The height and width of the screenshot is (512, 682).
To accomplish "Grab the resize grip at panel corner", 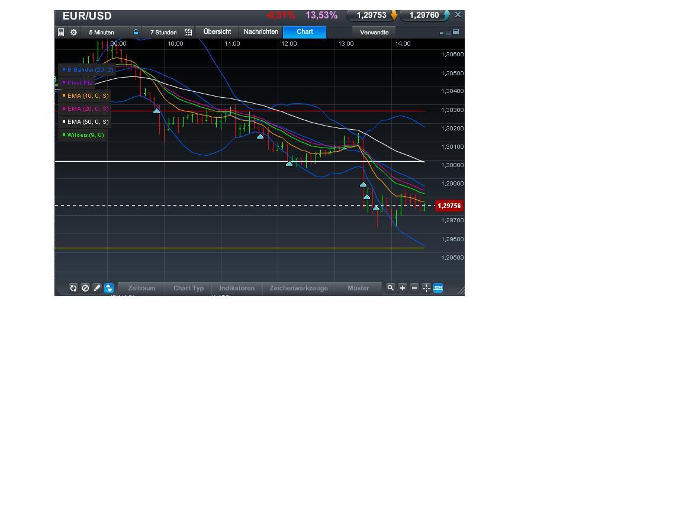I will pos(461,292).
